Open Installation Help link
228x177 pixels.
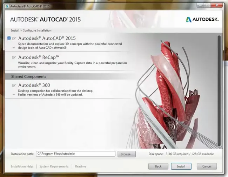pos(22,166)
